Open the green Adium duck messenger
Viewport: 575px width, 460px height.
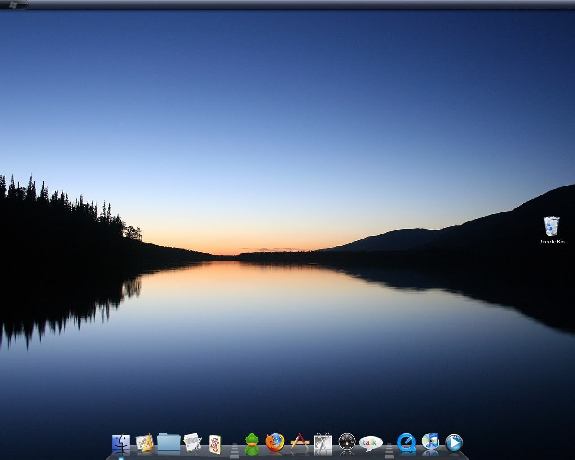(252, 444)
